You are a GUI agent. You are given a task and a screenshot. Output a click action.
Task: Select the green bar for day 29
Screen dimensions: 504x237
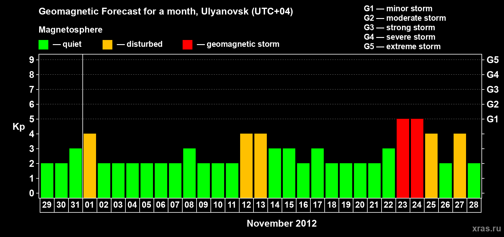click(47, 180)
